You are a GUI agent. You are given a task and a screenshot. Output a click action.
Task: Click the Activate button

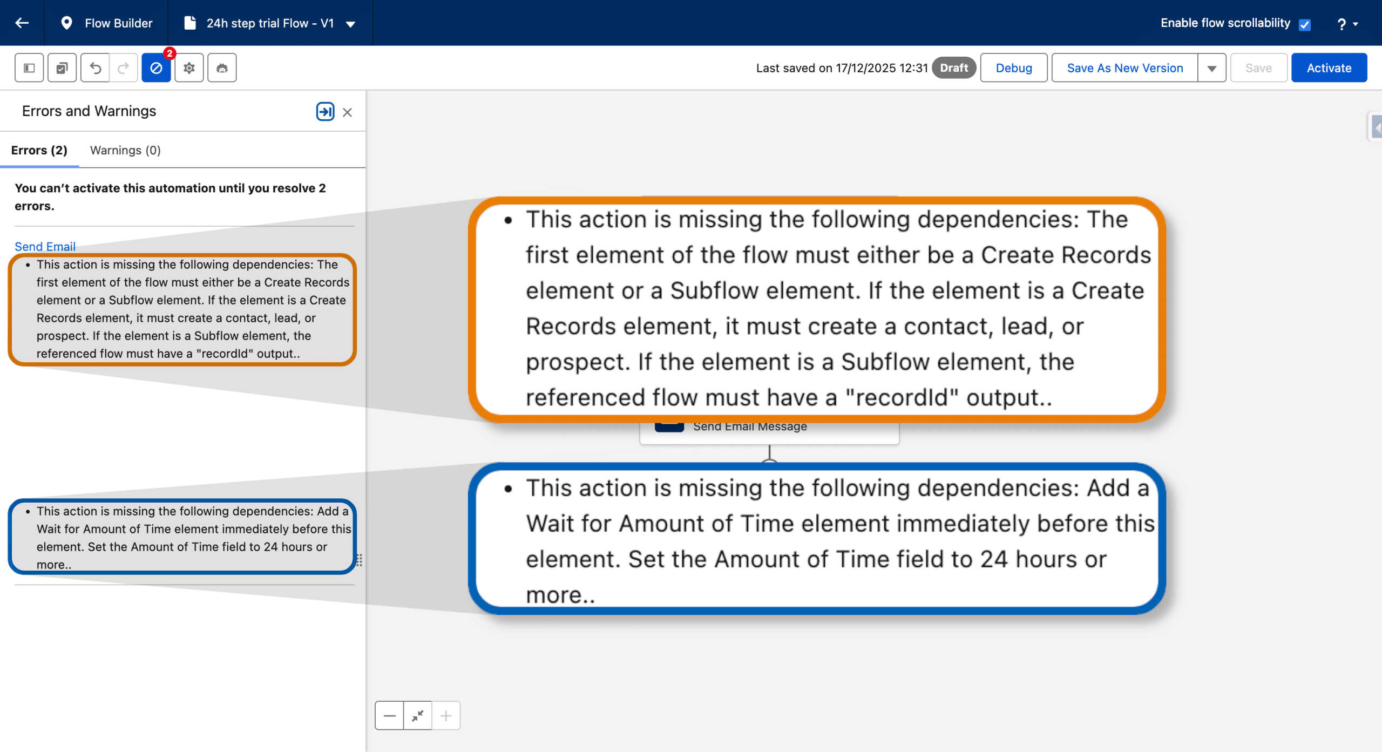pos(1329,68)
